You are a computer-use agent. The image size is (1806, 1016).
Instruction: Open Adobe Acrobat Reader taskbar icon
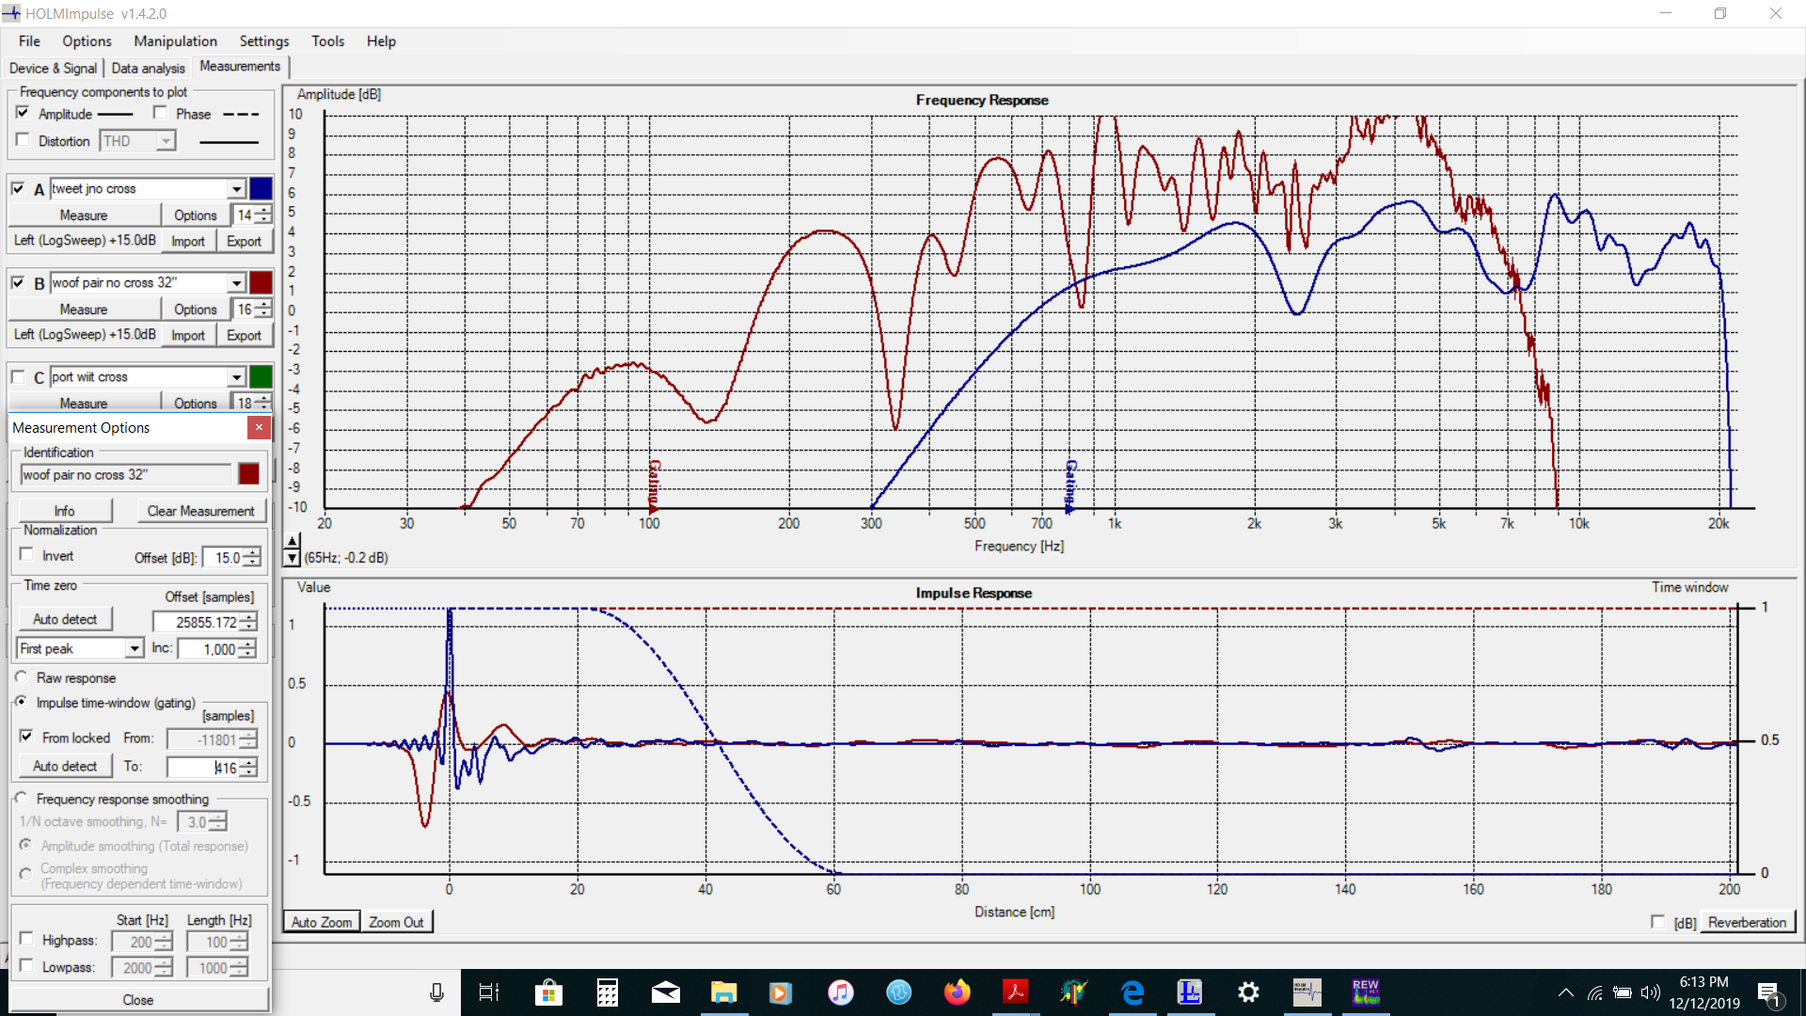pyautogui.click(x=1015, y=992)
